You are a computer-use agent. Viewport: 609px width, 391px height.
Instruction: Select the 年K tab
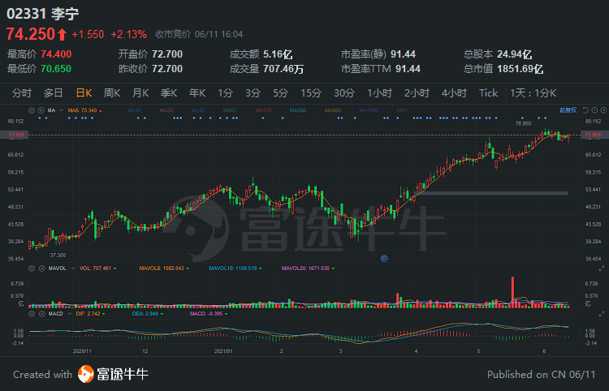[197, 93]
